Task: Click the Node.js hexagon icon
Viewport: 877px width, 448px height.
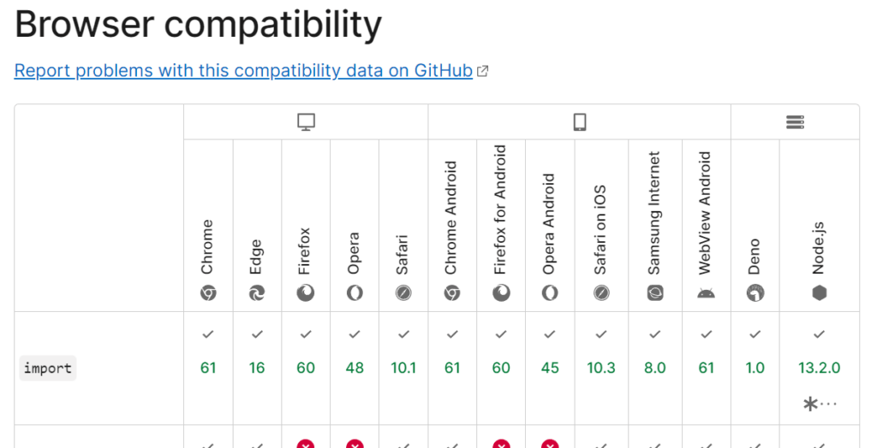Action: tap(820, 293)
